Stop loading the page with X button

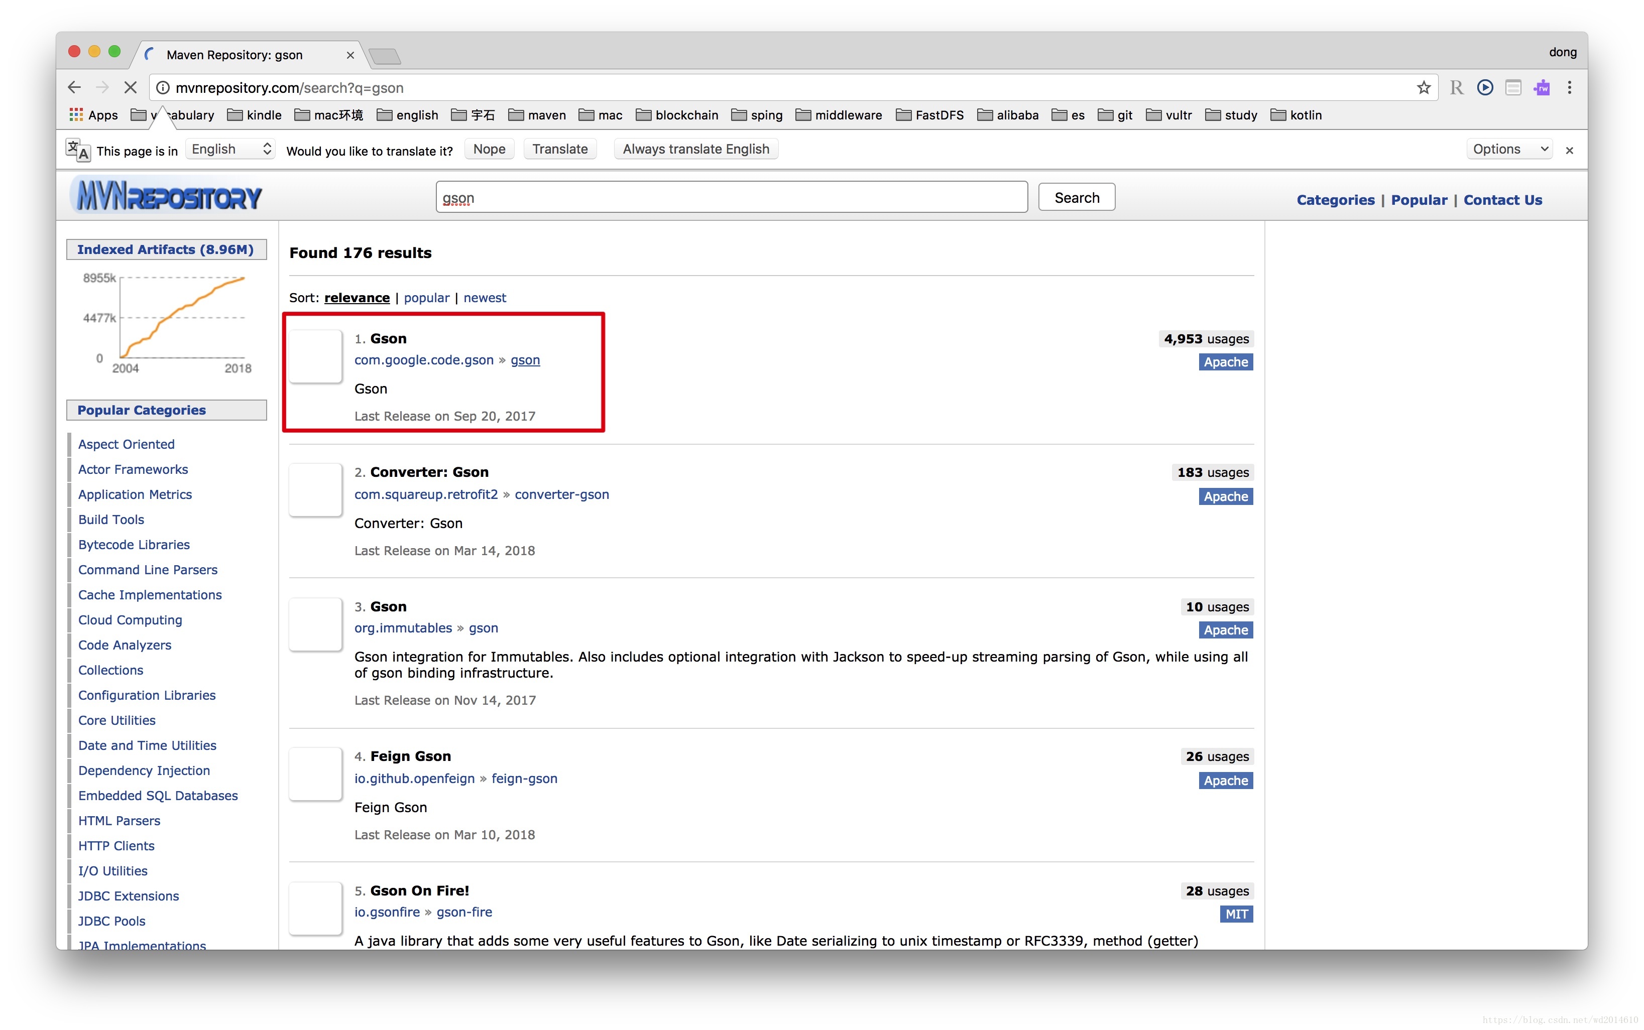click(130, 88)
